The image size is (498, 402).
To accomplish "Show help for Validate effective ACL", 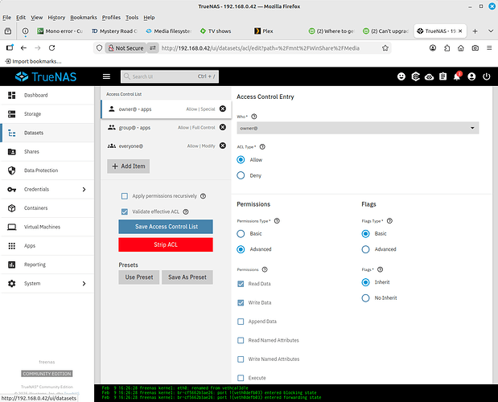I will 186,211.
